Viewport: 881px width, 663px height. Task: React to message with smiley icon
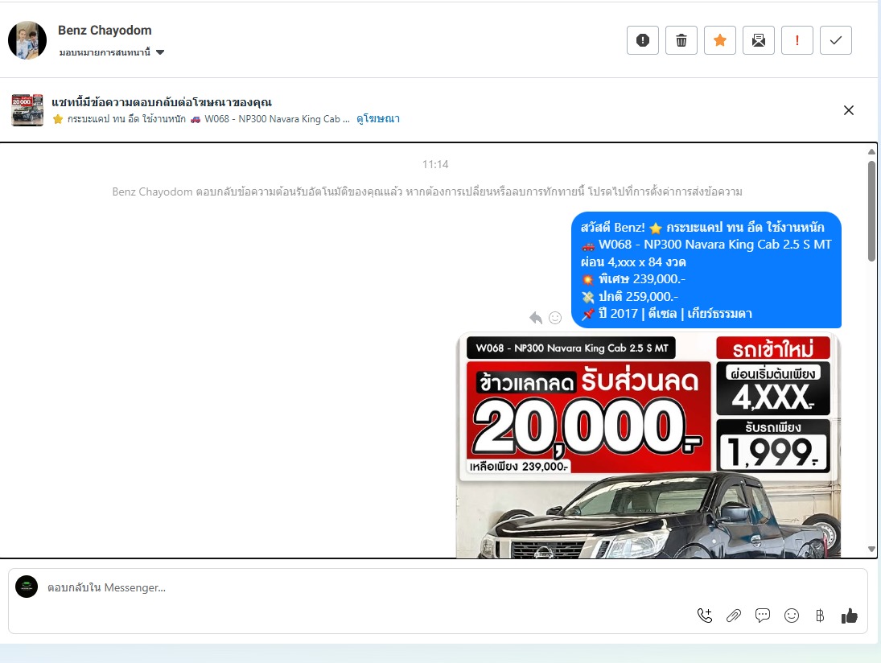point(555,318)
